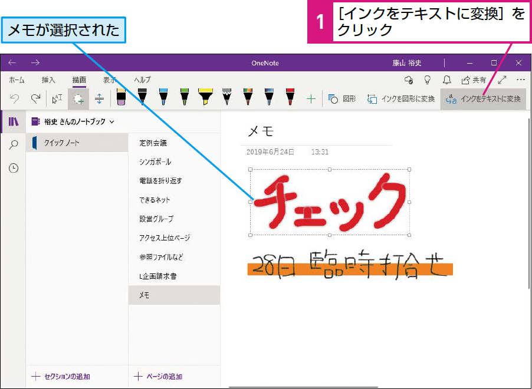This screenshot has height=389, width=532.
Task: Open the 表示 tab
Action: tap(110, 80)
